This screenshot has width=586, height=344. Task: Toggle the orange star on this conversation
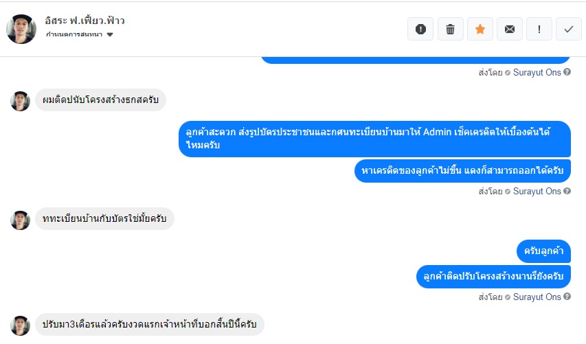480,29
